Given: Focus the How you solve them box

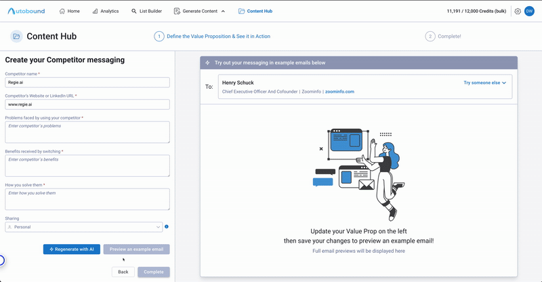Looking at the screenshot, I should click(x=87, y=199).
